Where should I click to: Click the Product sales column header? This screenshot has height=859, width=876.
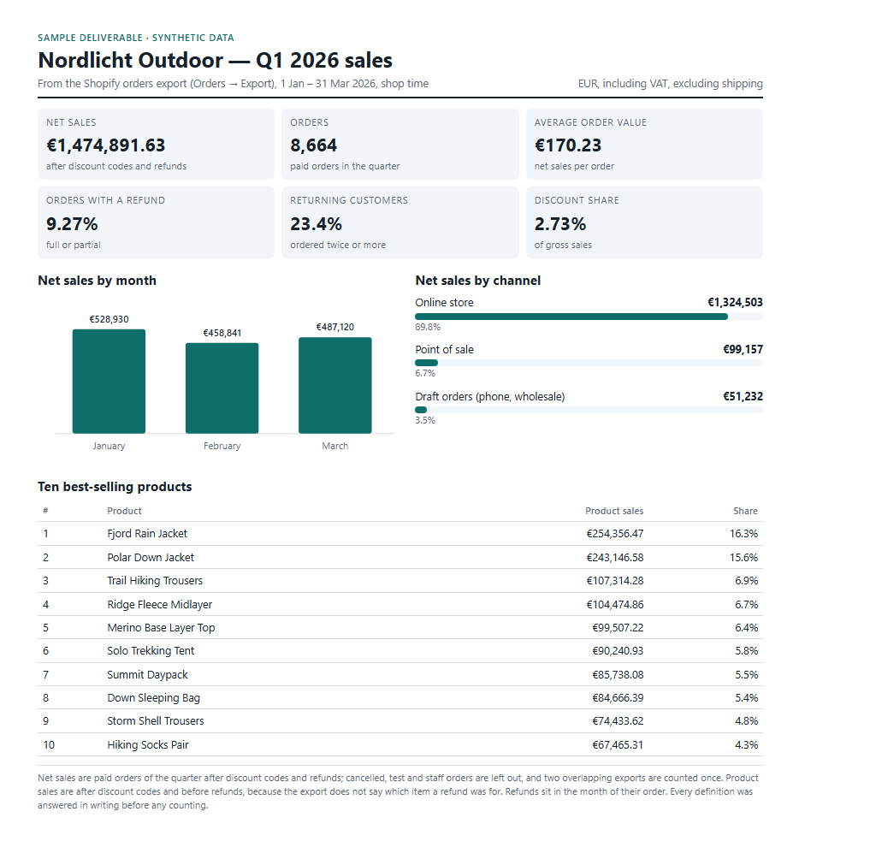tap(614, 511)
